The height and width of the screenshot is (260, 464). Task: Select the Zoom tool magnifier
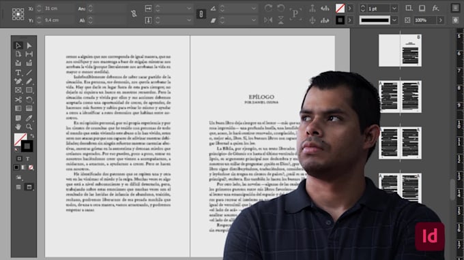(29, 127)
